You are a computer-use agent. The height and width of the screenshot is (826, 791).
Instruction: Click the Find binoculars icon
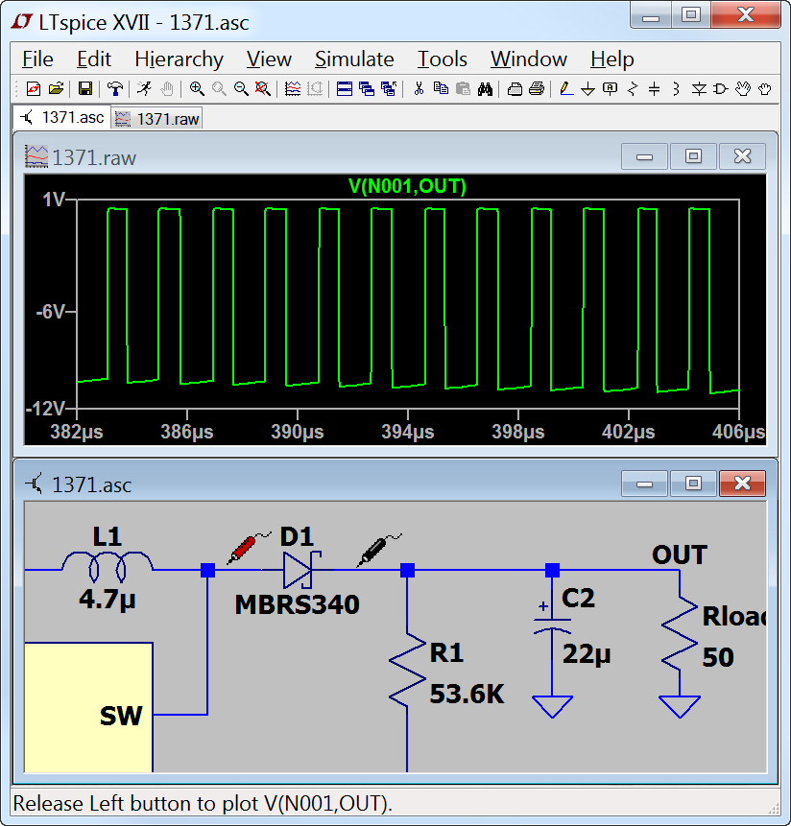tap(485, 89)
